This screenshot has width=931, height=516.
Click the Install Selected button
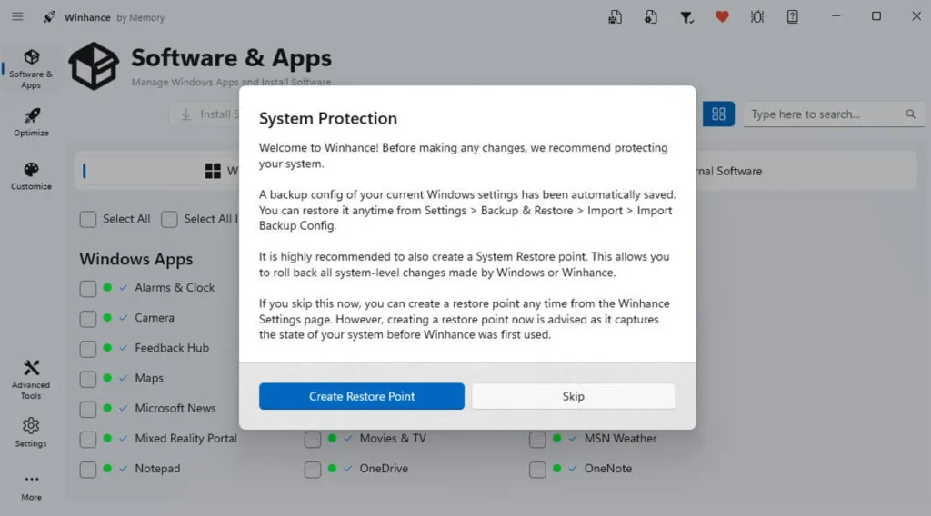(x=205, y=114)
